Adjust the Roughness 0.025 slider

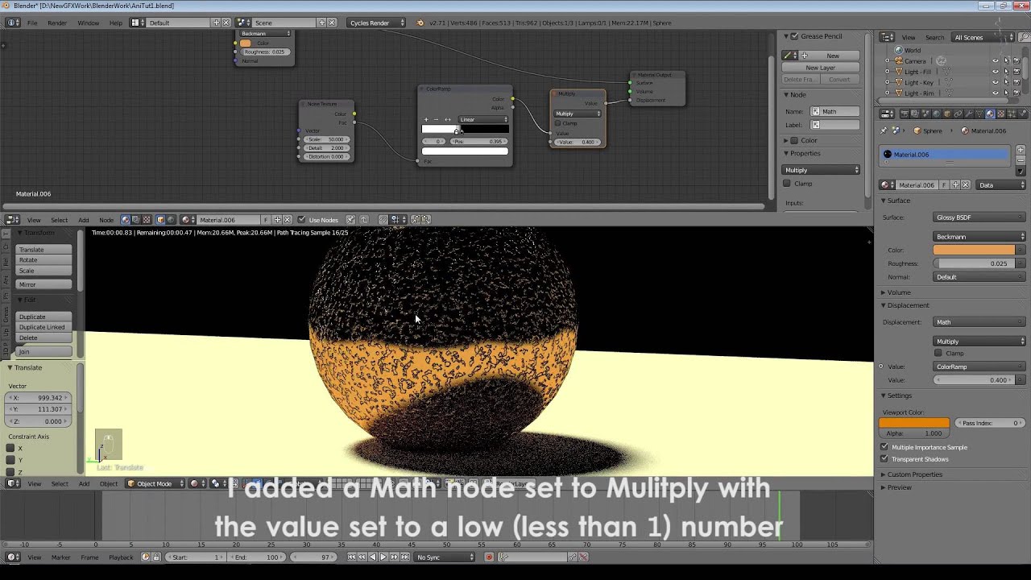click(x=975, y=263)
